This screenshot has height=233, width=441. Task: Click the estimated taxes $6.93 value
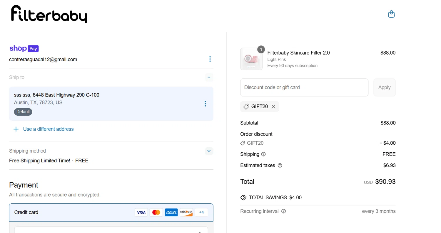pos(389,166)
